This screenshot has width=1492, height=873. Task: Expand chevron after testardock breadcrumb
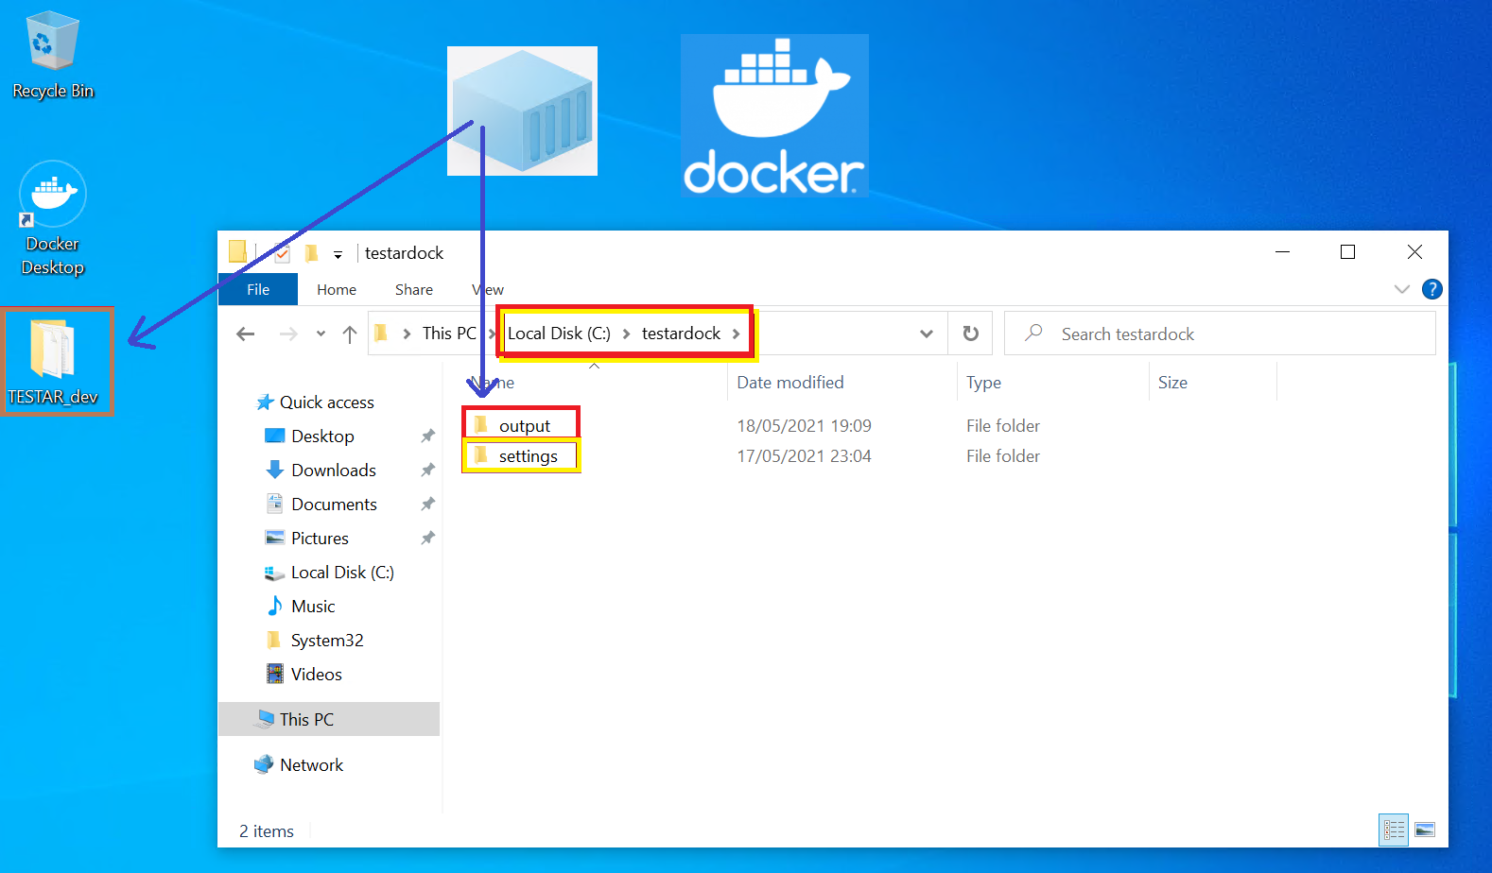click(736, 334)
